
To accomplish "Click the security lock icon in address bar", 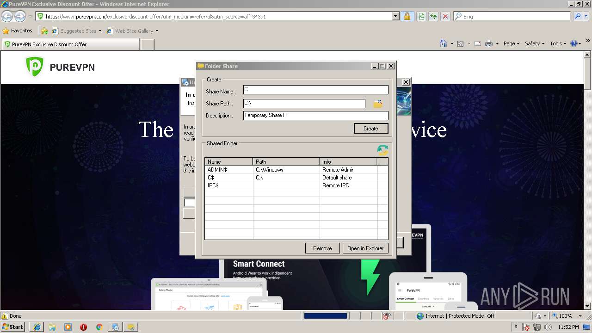I will (407, 16).
